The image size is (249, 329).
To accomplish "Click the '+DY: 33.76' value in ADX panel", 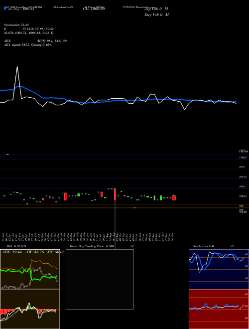I will tap(34, 252).
